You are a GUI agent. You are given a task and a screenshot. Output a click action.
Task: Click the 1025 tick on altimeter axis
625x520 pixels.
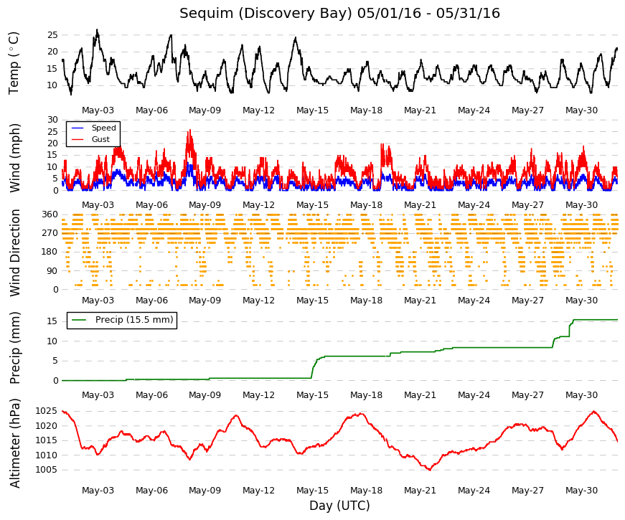[x=47, y=411]
